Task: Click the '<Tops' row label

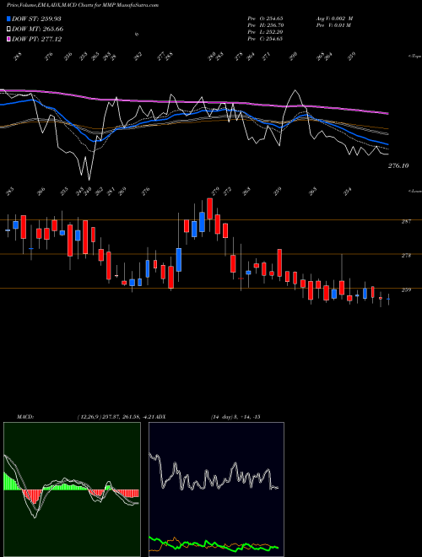Action: click(x=415, y=57)
